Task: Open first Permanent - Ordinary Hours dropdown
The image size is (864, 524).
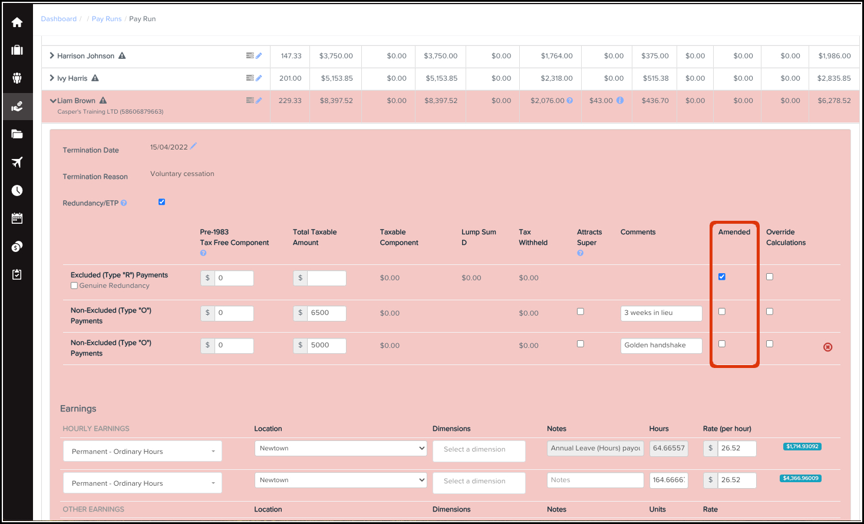Action: (x=143, y=452)
